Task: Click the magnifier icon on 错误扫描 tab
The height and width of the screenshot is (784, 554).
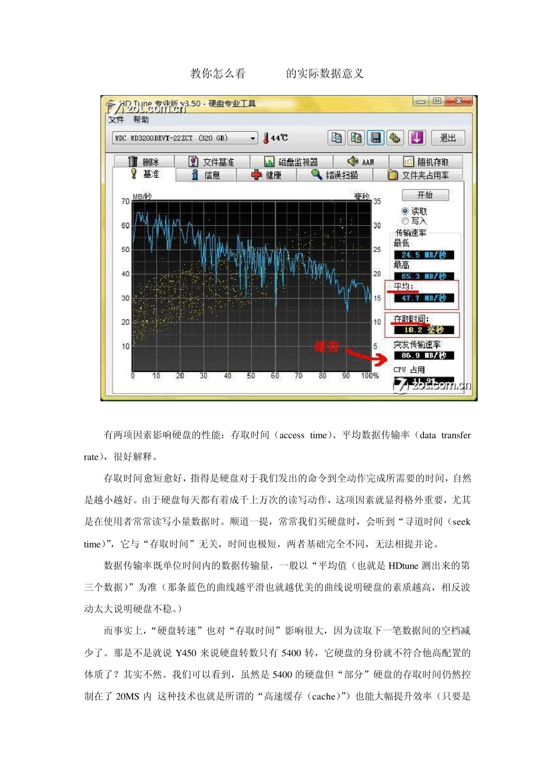Action: pos(316,174)
